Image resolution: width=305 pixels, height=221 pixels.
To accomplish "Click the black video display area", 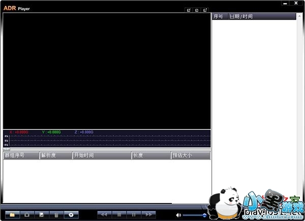I will pyautogui.click(x=107, y=71).
